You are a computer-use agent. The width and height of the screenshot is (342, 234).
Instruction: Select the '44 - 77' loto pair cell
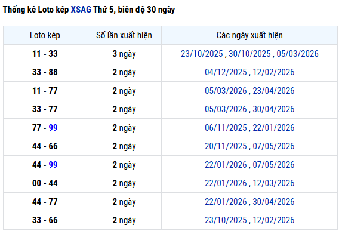click(45, 202)
